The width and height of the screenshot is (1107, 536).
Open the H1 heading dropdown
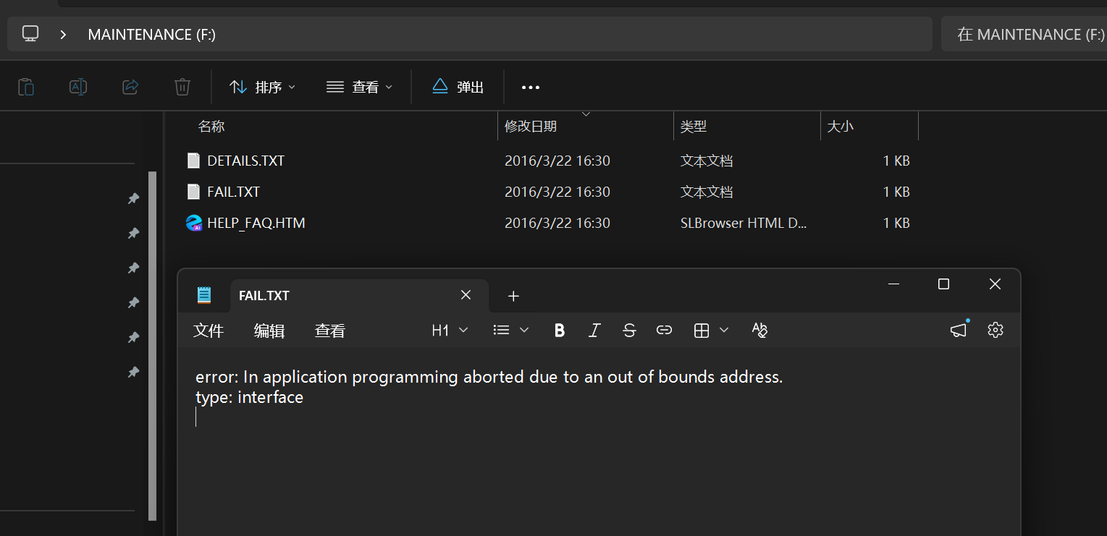click(x=450, y=331)
